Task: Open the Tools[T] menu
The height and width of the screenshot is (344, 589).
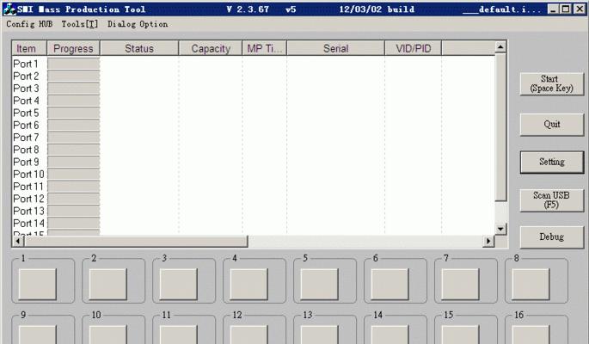Action: click(80, 24)
